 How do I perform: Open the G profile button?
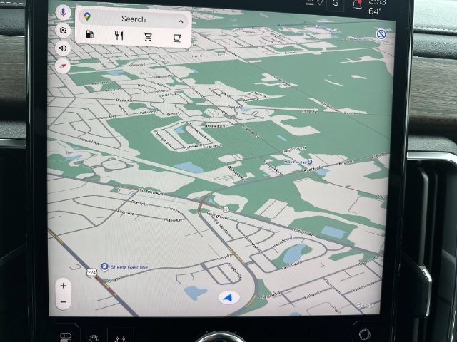coord(335,4)
